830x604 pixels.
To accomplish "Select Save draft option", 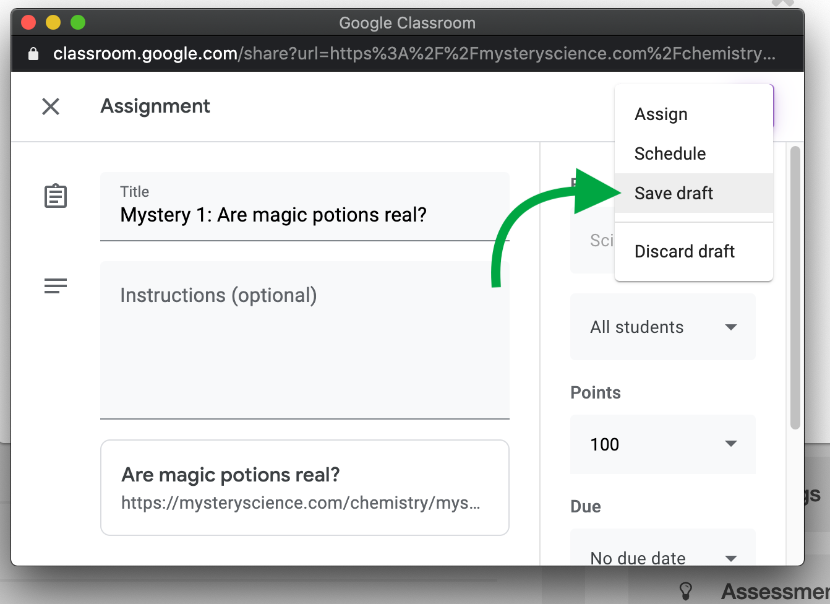I will click(694, 193).
